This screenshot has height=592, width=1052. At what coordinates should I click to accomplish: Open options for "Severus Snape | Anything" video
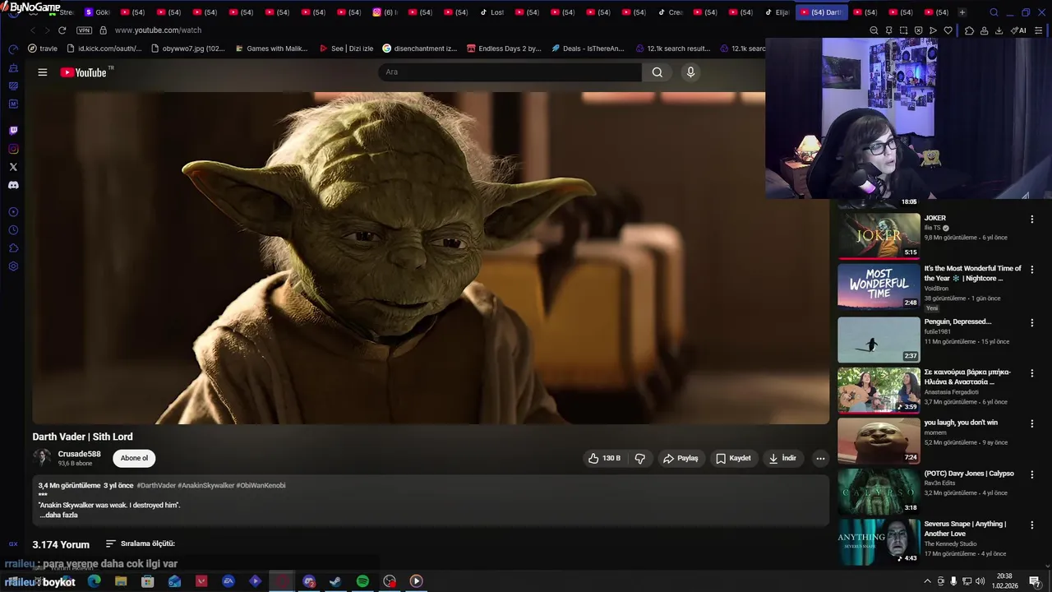pos(1031,525)
